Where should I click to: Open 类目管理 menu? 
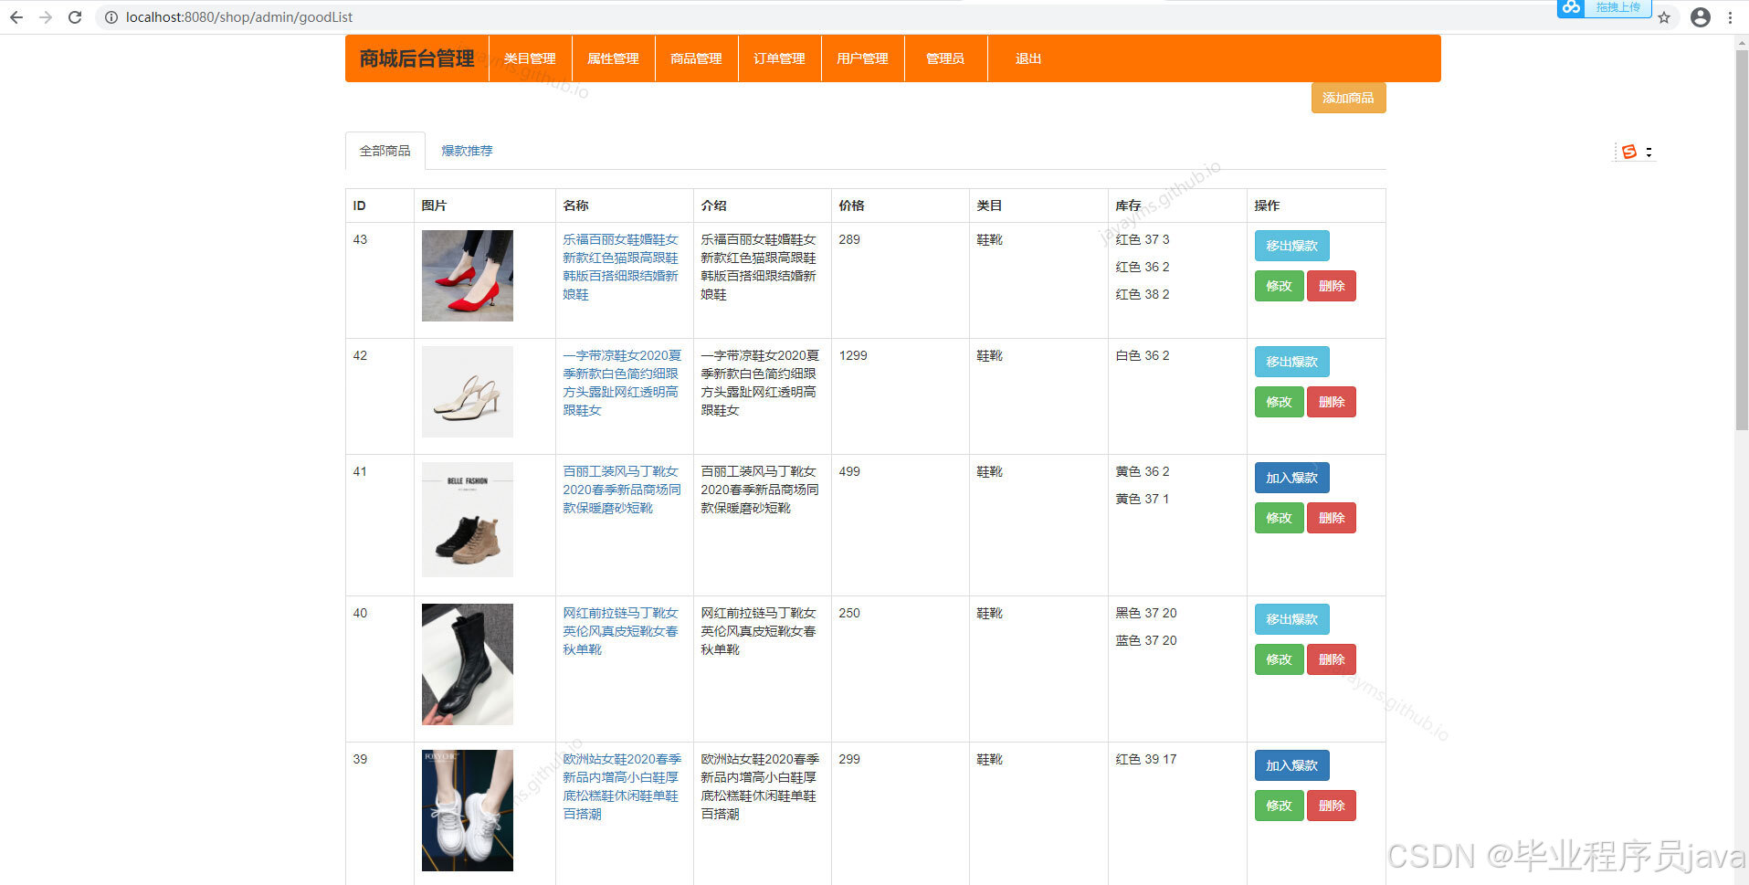pyautogui.click(x=530, y=58)
